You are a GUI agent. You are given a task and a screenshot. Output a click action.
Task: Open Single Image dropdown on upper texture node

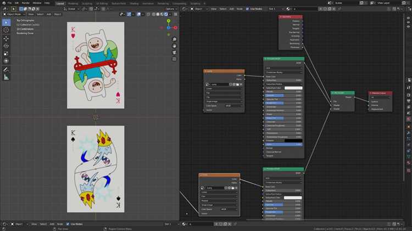[224, 102]
